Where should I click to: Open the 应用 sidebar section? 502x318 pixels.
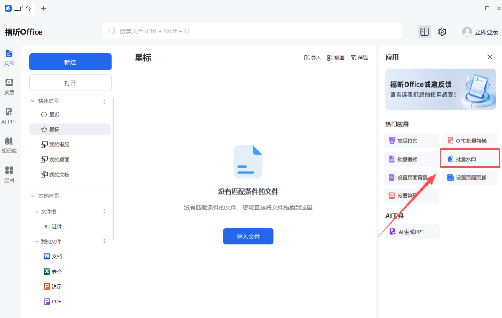tap(9, 175)
